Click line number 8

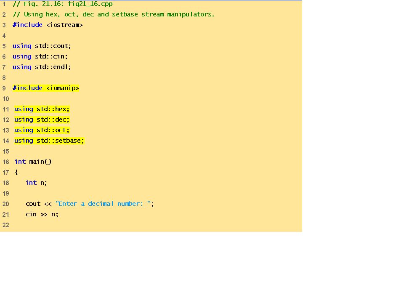[x=4, y=78]
